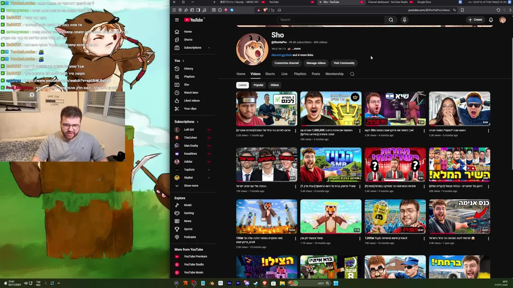The height and width of the screenshot is (288, 513).
Task: Open options for the 7:29 Minecraft video
Action: 424,130
